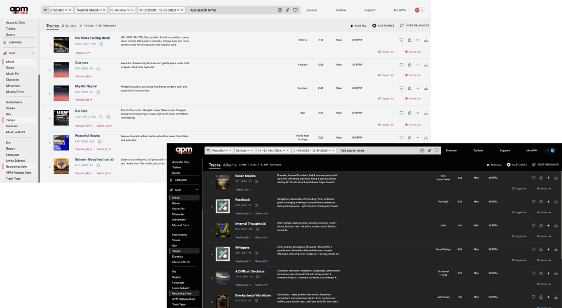Add No More Failing Back via plus icon
Image resolution: width=562 pixels, height=308 pixels.
[x=418, y=40]
